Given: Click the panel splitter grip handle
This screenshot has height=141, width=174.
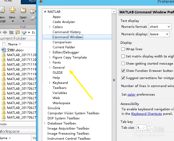Looking at the screenshot, I should tap(114, 80).
